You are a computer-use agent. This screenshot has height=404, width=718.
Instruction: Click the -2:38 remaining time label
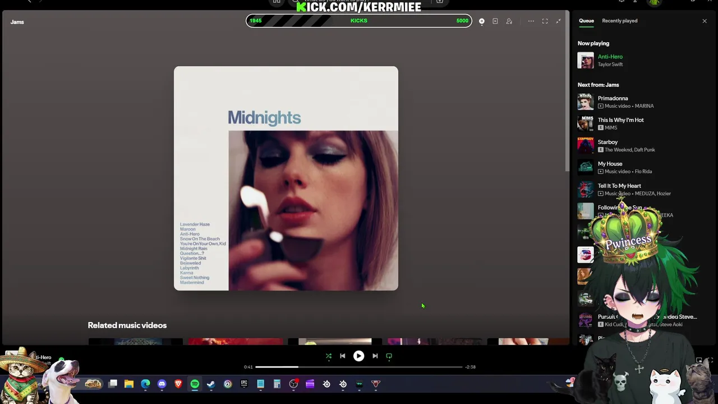tap(470, 367)
